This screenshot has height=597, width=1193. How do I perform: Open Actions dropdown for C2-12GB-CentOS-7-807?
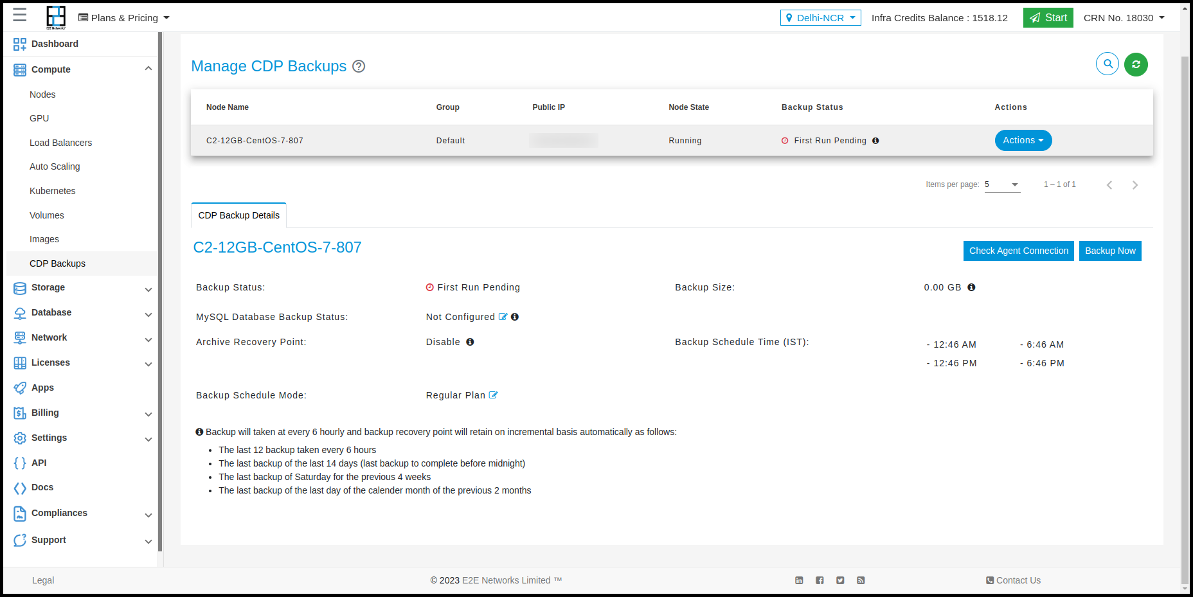[x=1023, y=140]
